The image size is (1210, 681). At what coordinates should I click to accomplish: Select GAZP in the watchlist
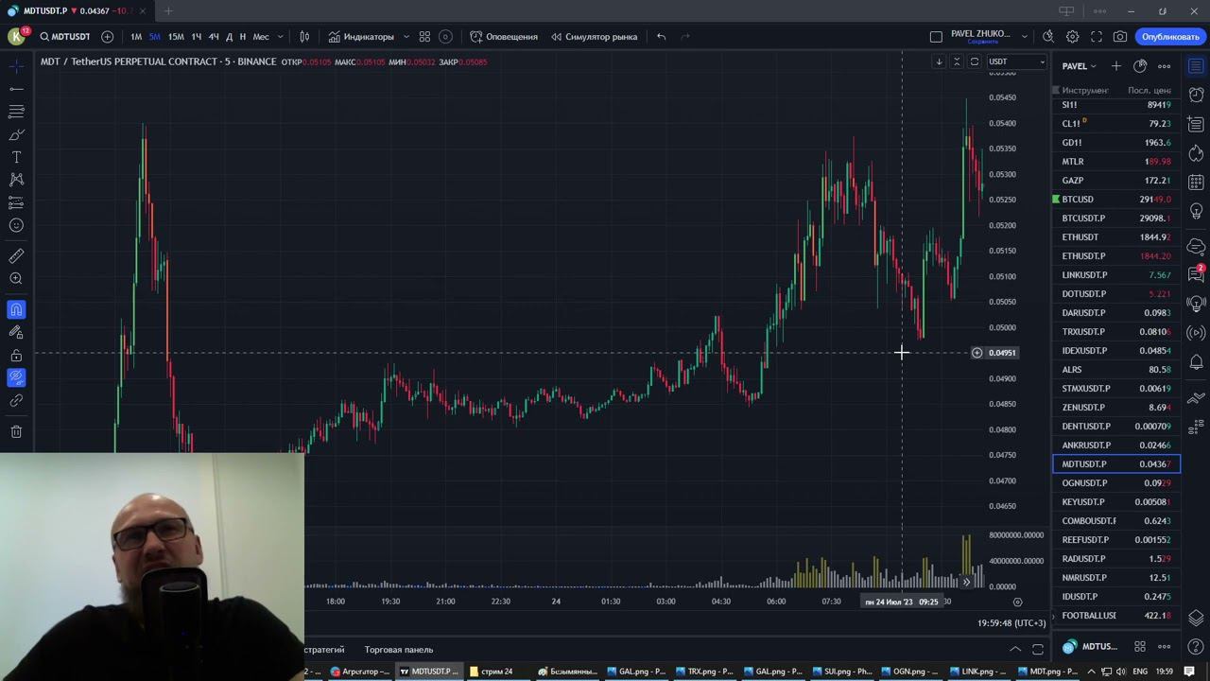click(1116, 181)
